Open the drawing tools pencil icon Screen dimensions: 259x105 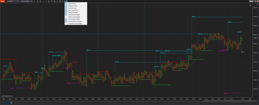click(37, 1)
